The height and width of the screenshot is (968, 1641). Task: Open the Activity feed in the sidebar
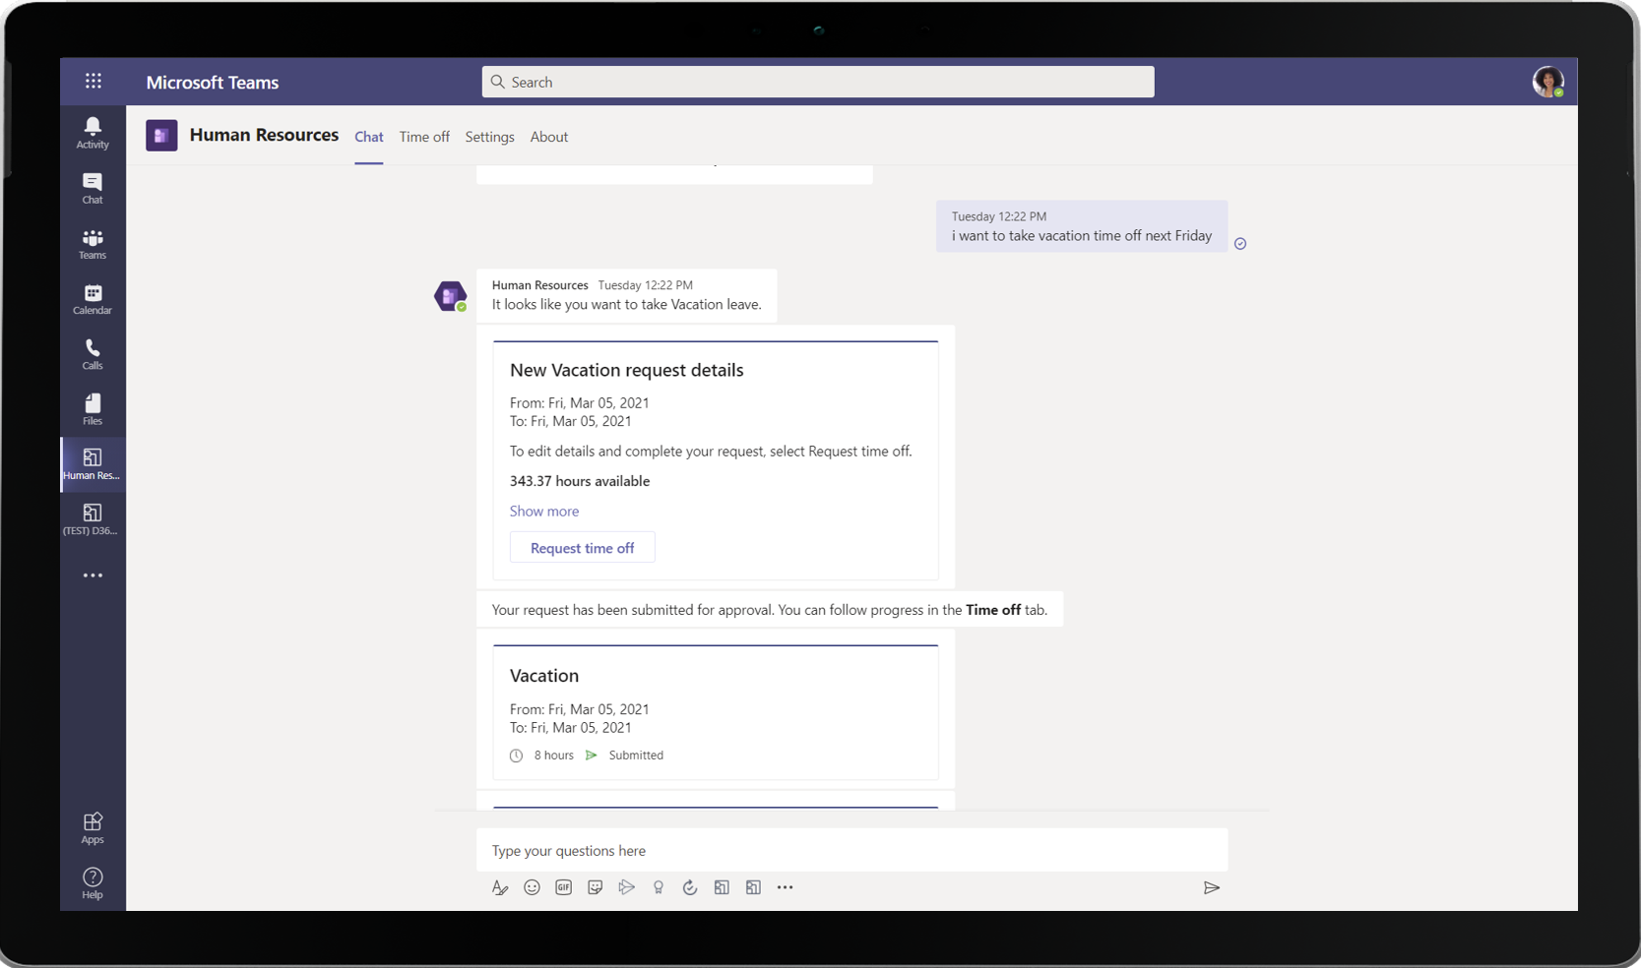click(92, 130)
